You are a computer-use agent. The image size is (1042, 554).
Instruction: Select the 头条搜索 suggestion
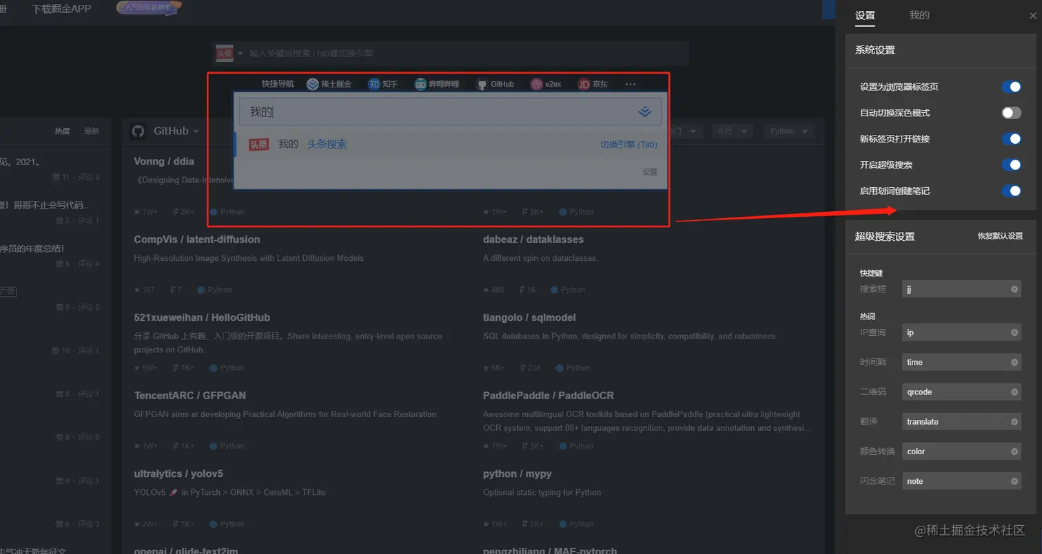[327, 145]
